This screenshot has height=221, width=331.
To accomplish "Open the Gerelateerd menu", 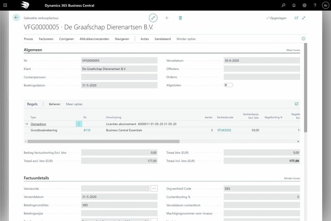I will pos(163,39).
